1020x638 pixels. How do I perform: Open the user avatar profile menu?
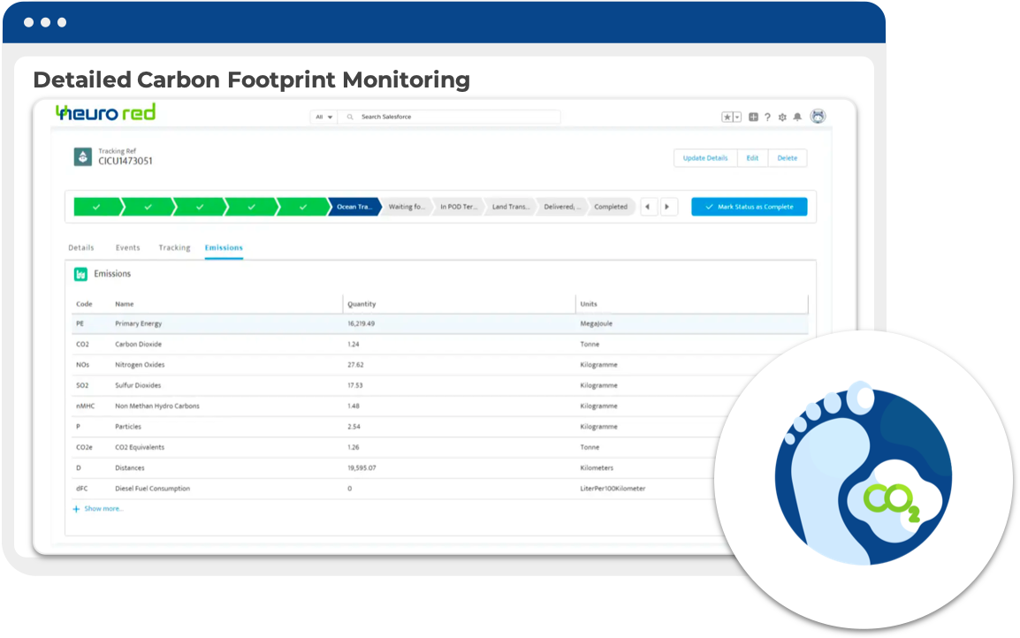(818, 117)
